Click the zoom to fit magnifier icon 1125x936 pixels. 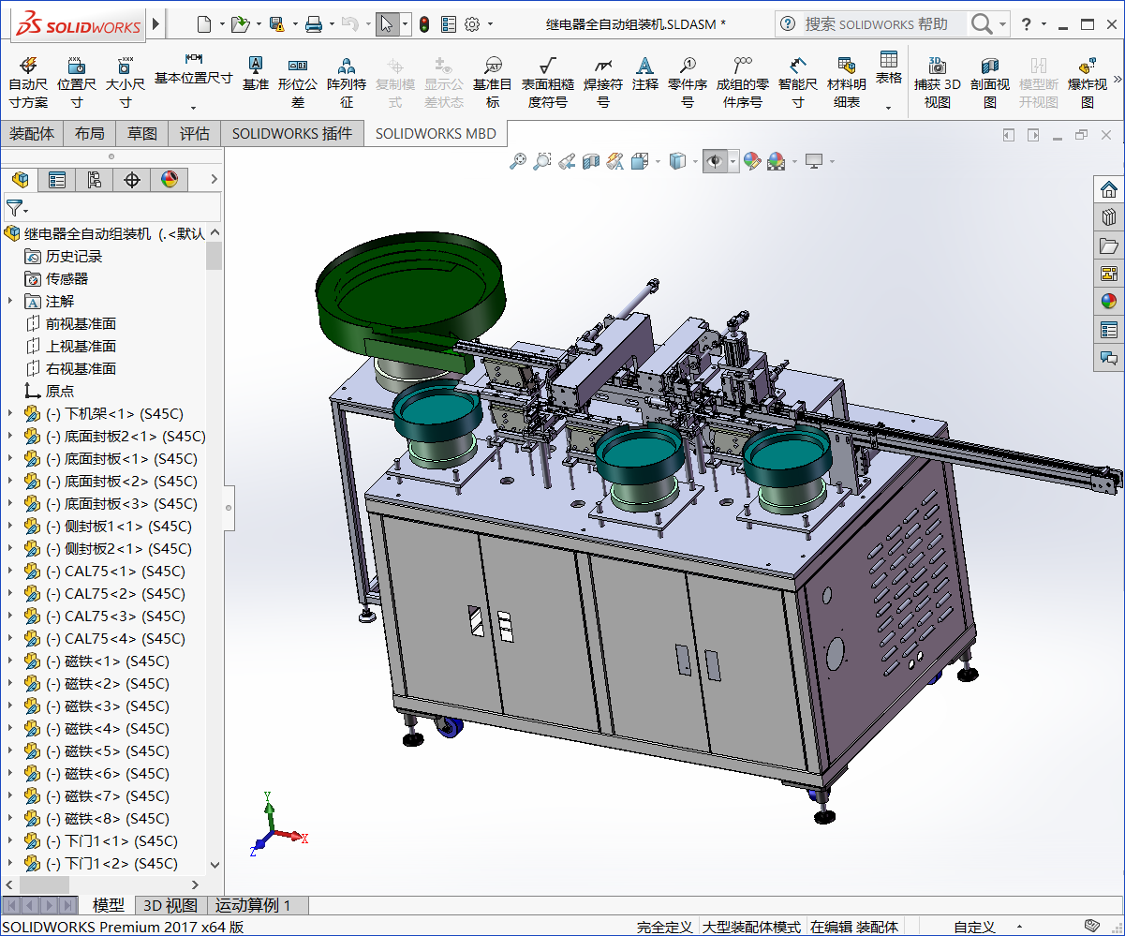click(x=518, y=162)
